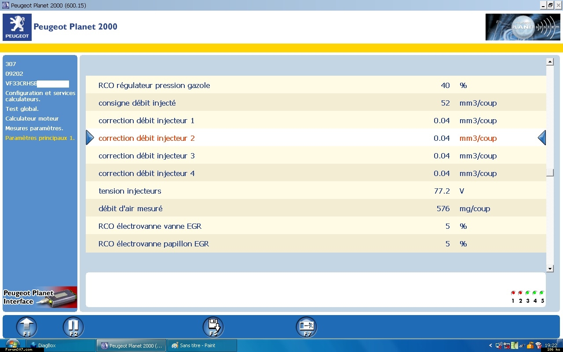Click the Peugeot Planet Interface image
The height and width of the screenshot is (352, 563).
pos(40,297)
